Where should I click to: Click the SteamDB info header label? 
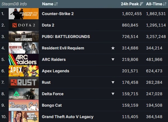point(14,4)
